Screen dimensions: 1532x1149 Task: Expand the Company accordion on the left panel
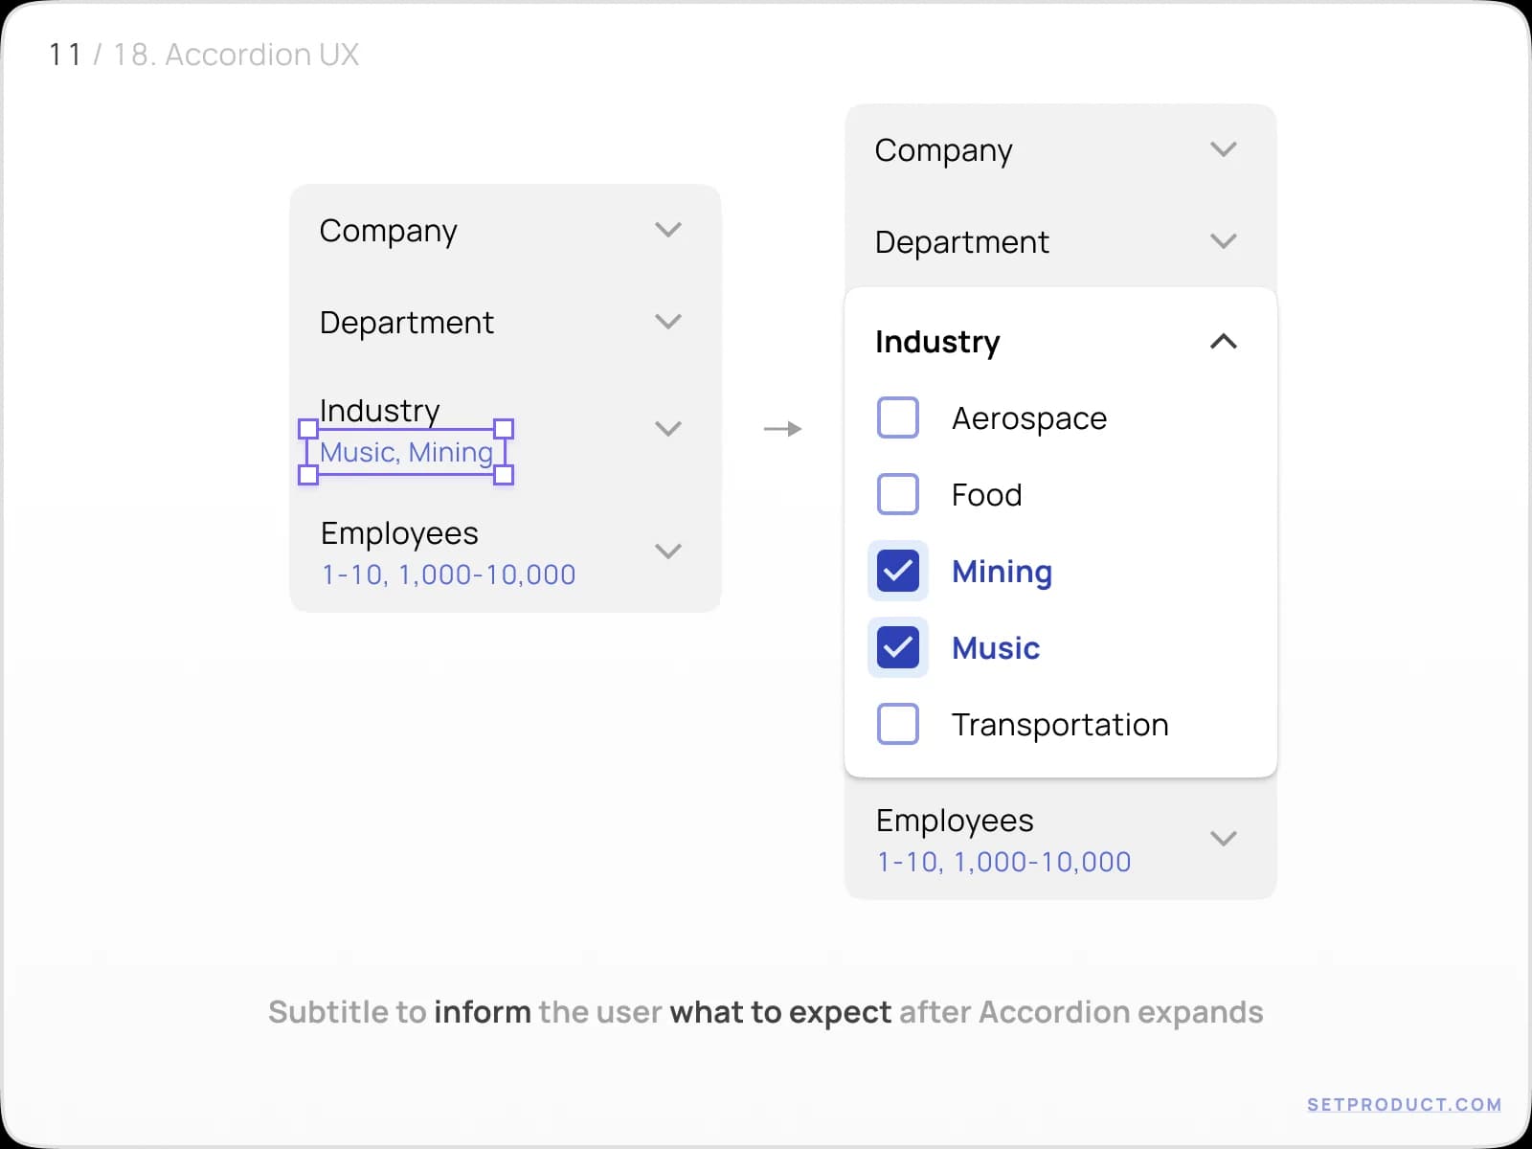[668, 230]
